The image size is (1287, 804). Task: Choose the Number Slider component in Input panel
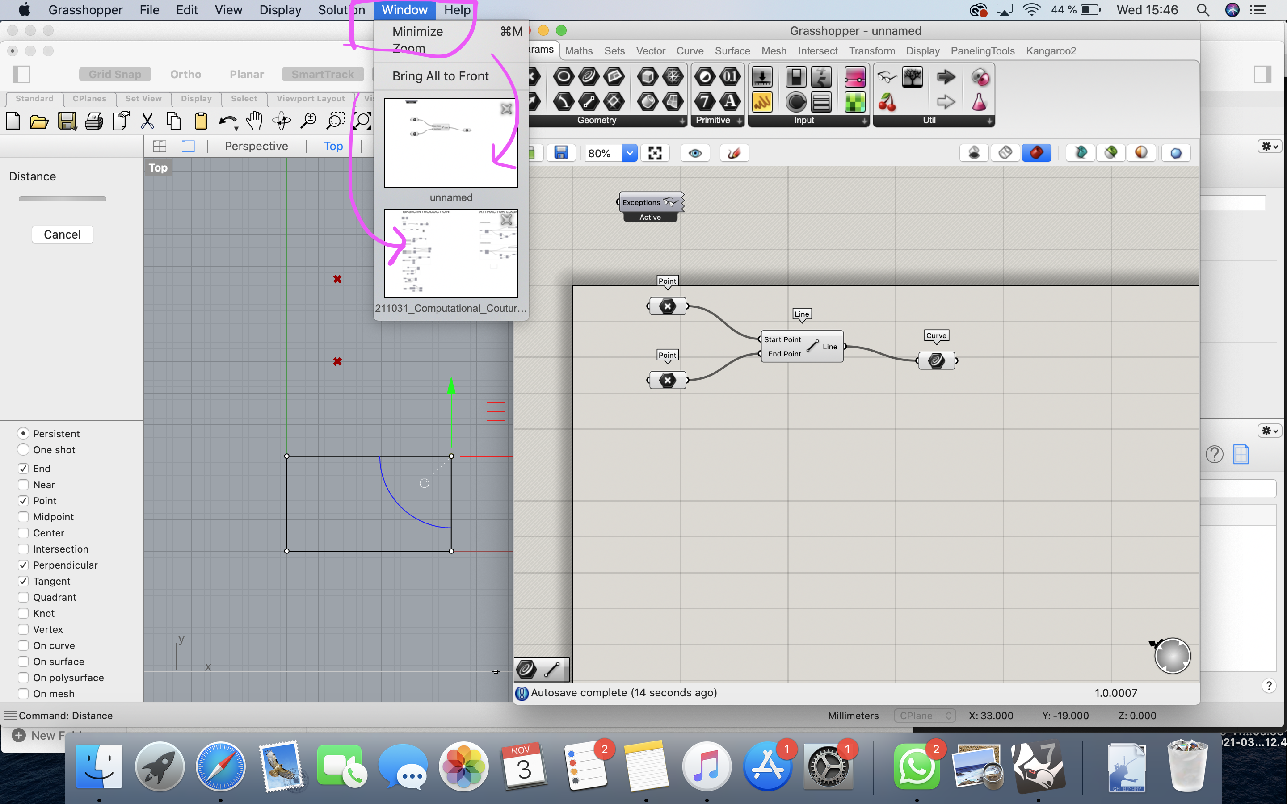(x=763, y=77)
